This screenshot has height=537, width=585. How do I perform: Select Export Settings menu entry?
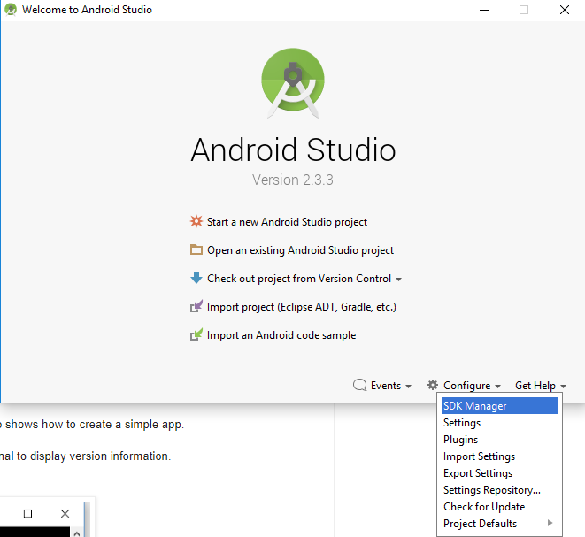[x=499, y=472]
